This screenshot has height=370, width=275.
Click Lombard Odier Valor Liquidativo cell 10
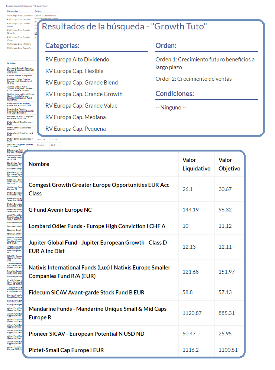[185, 226]
